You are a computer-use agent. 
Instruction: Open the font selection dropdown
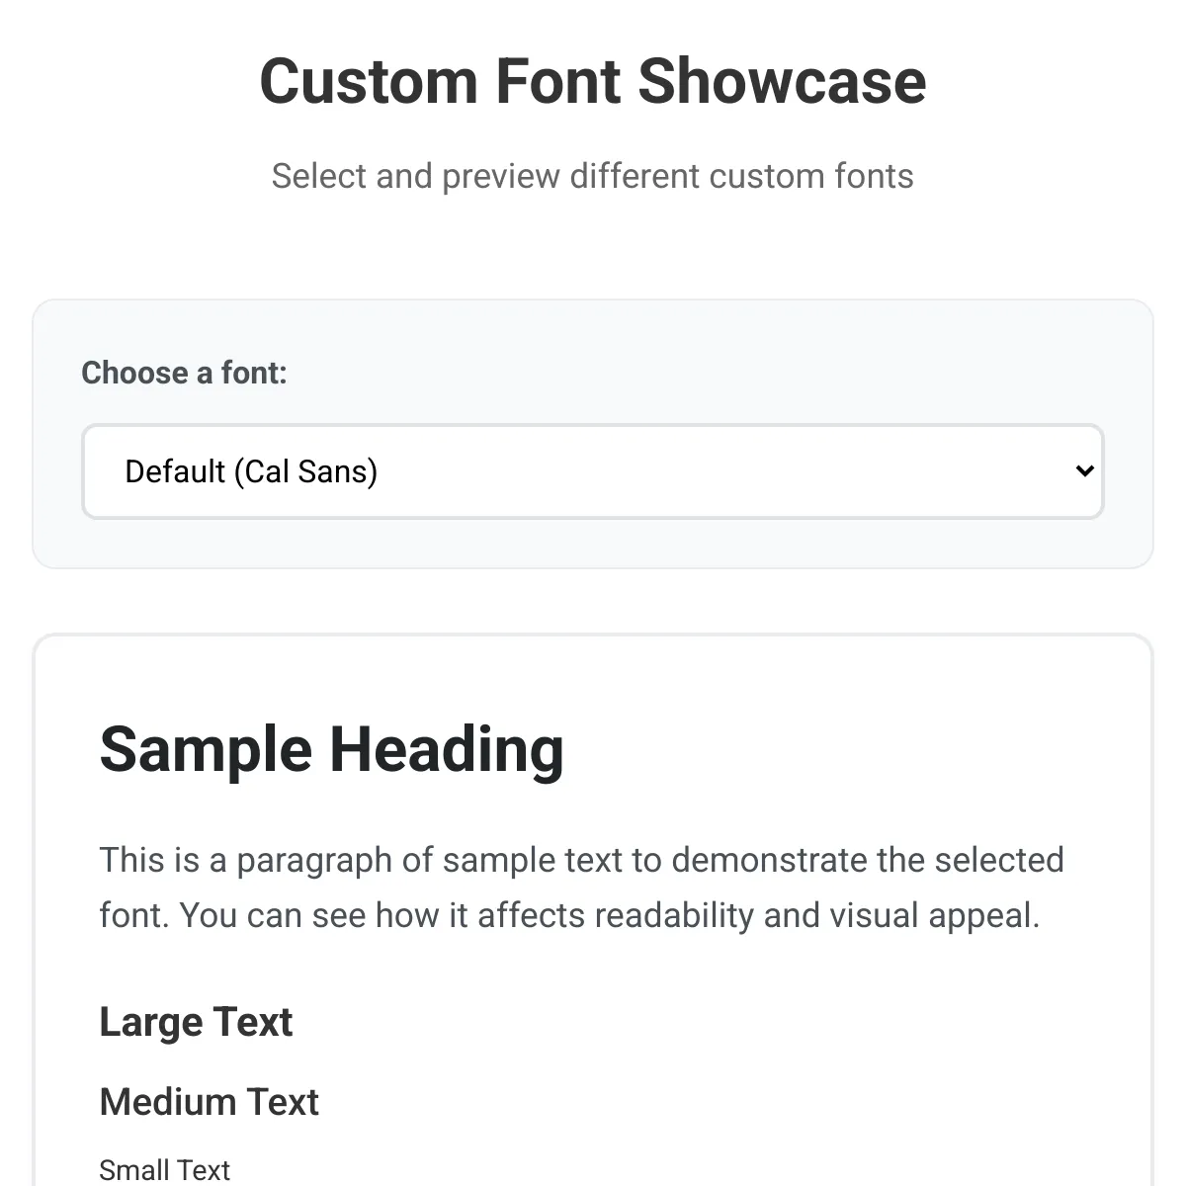point(592,471)
